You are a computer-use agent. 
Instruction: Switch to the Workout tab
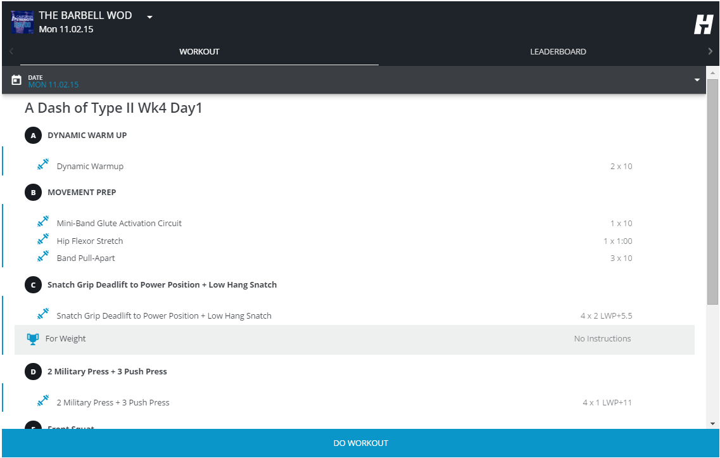point(199,51)
